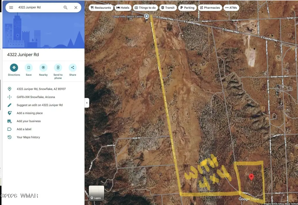Click the pencil suggest-an-edit icon

click(x=9, y=105)
